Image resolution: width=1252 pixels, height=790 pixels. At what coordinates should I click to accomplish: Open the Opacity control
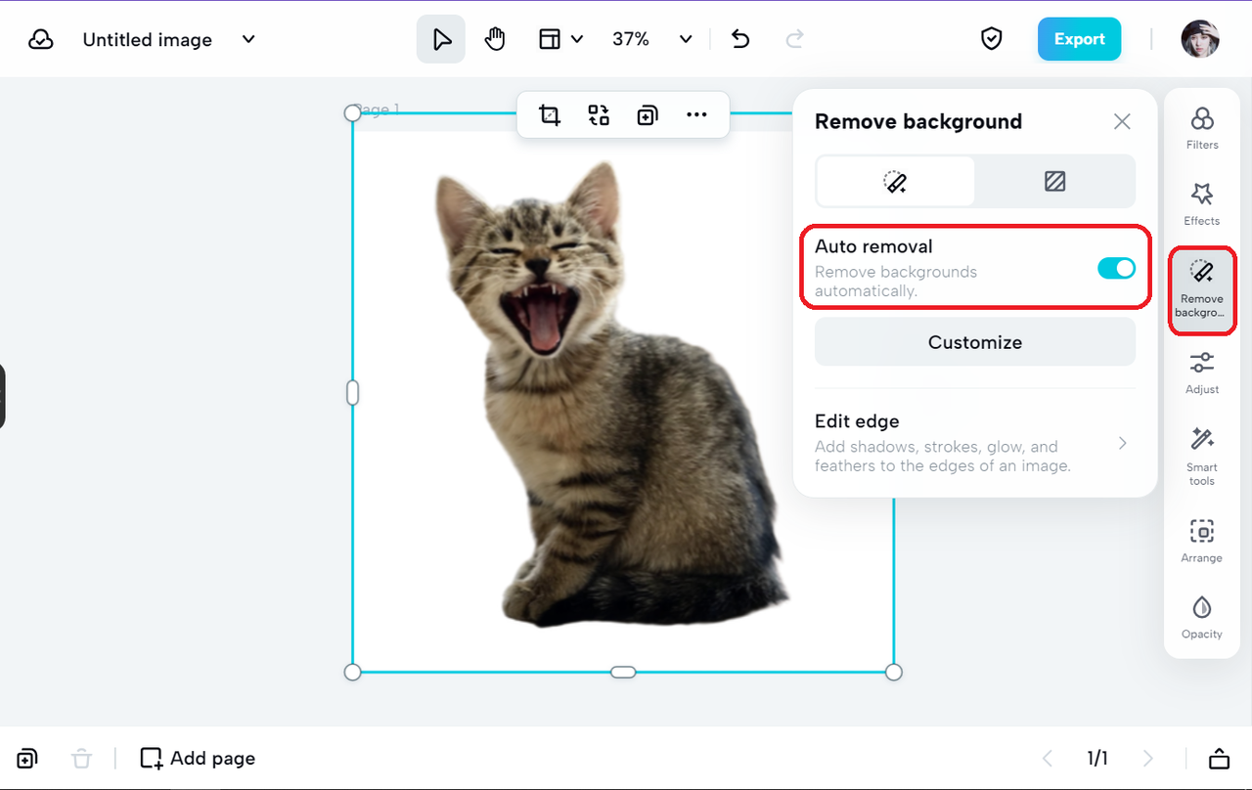[1202, 617]
